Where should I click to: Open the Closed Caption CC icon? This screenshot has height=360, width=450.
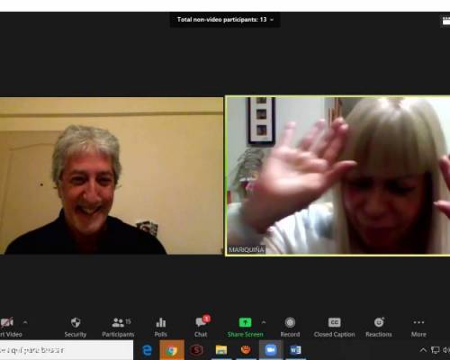pos(334,323)
